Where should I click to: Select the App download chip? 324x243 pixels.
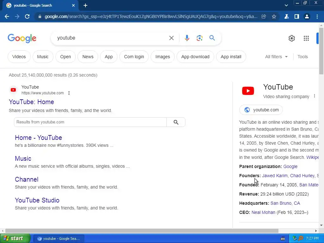195,57
